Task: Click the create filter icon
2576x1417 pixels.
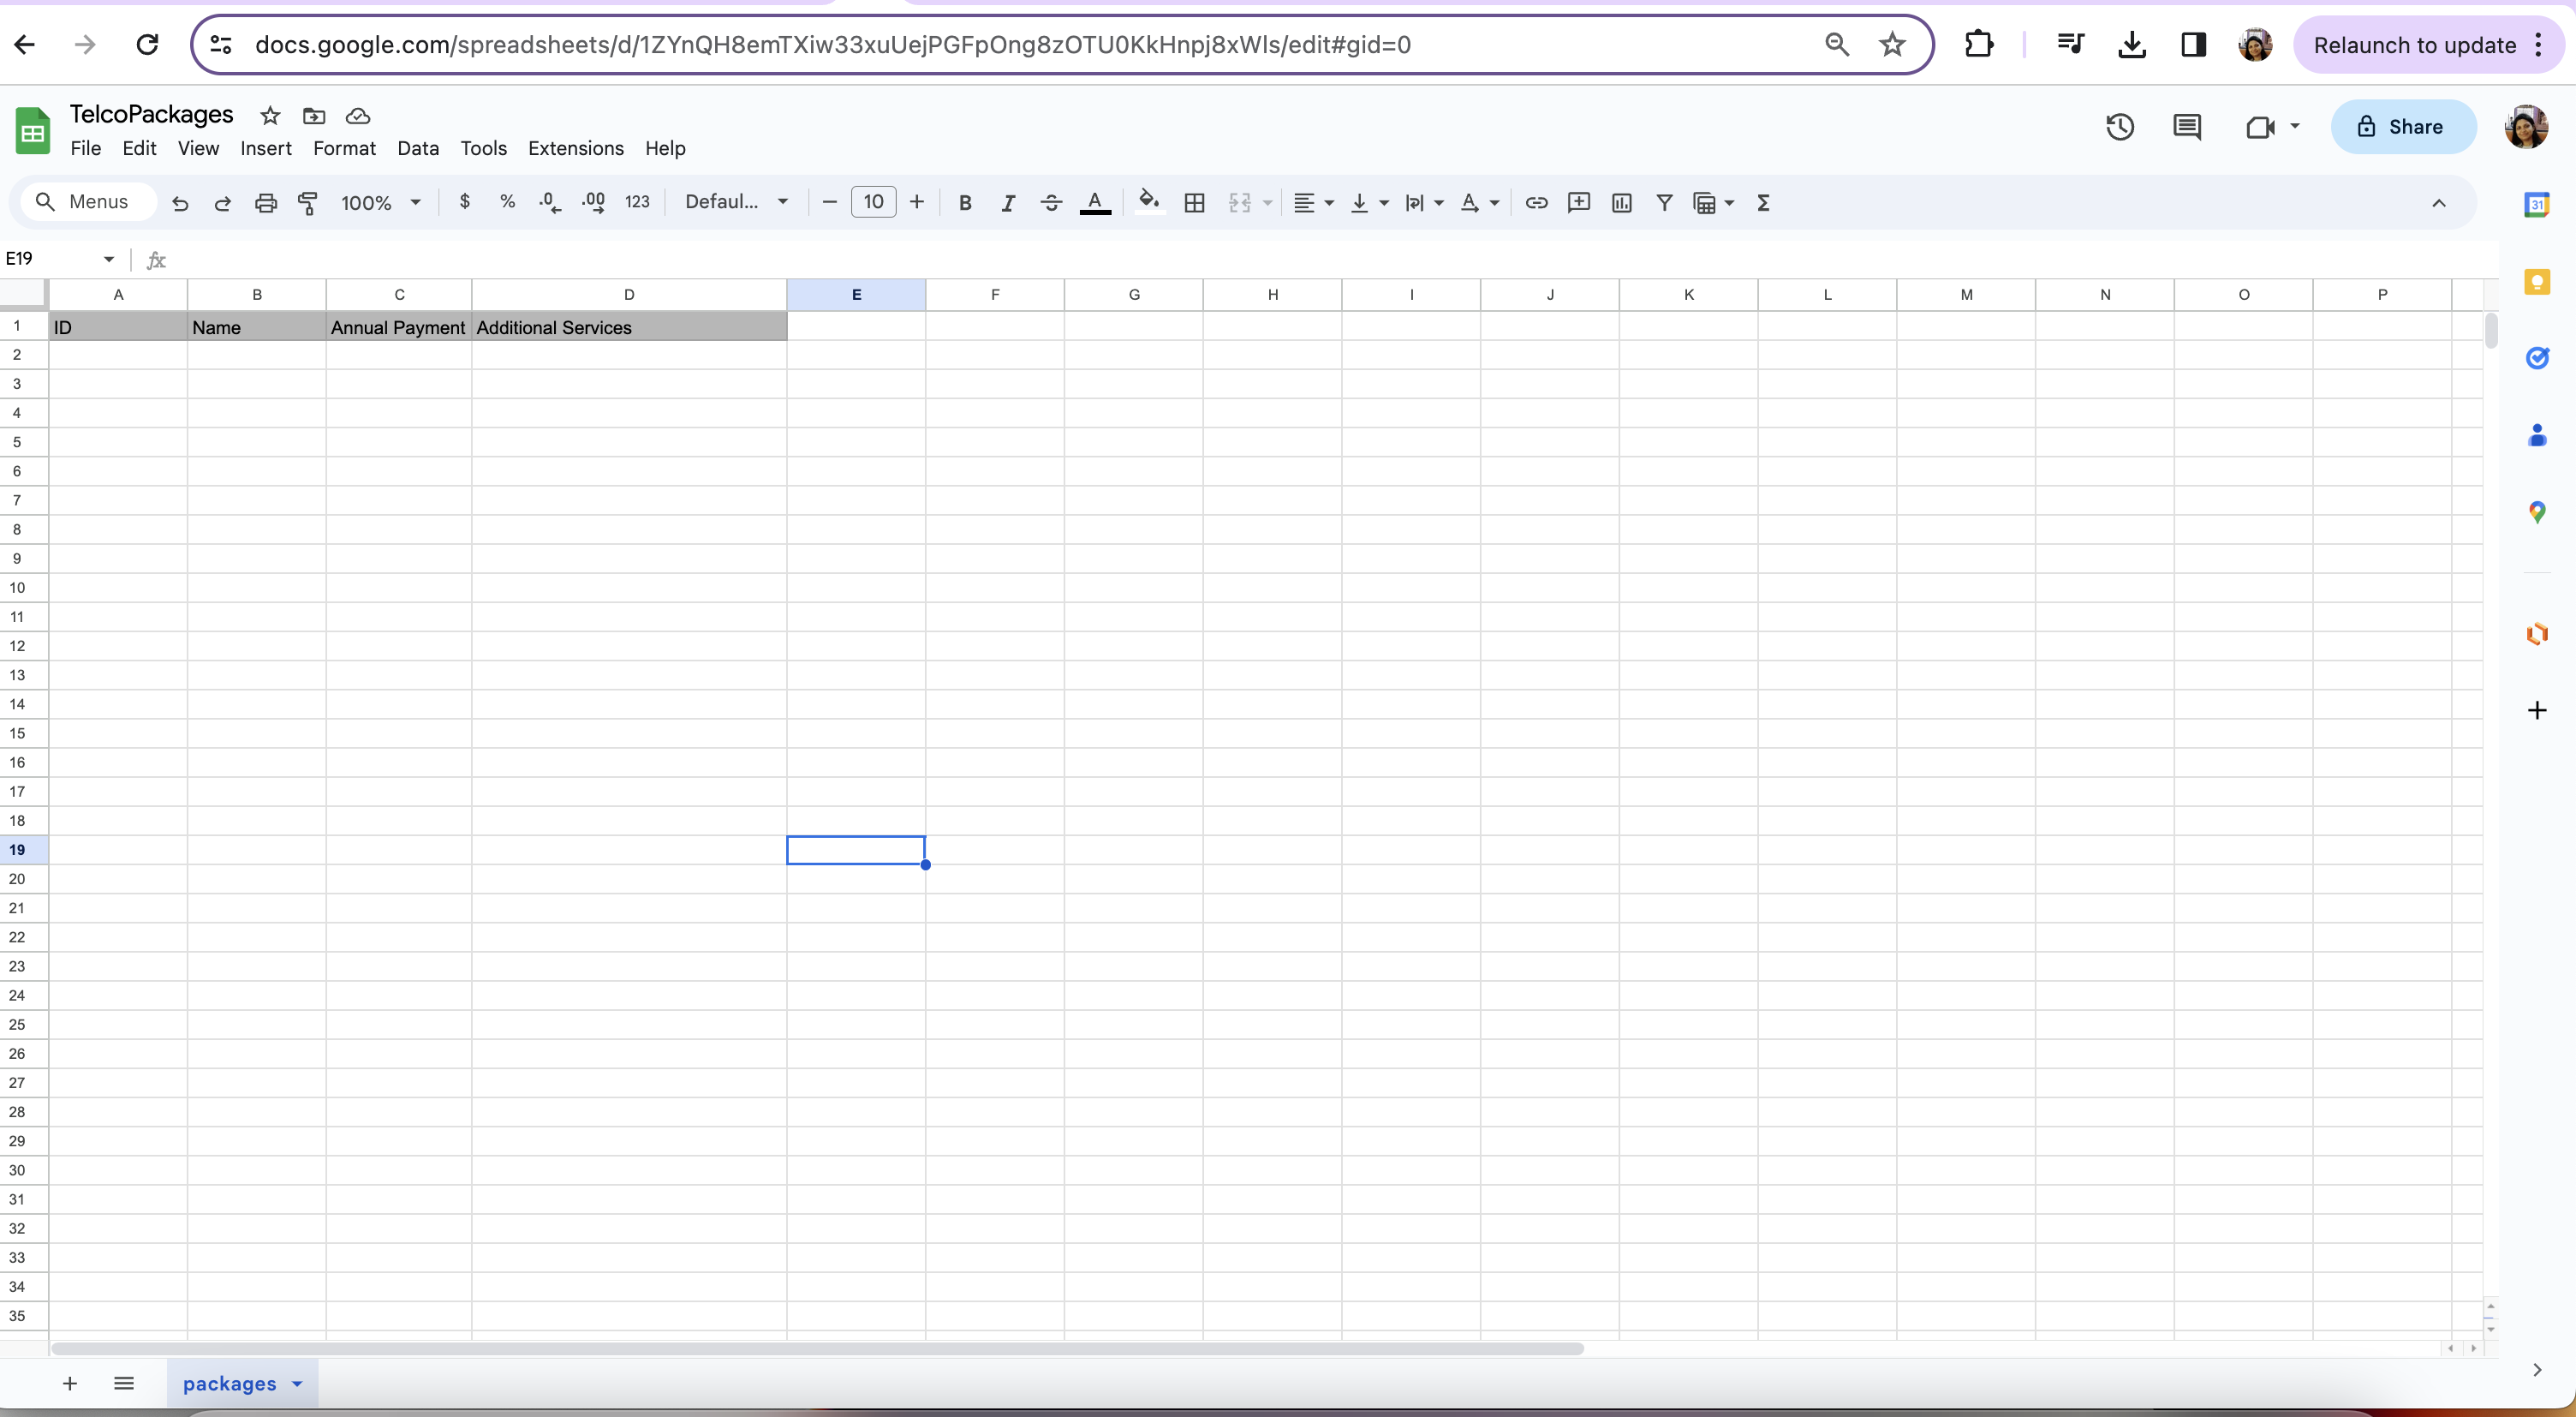Action: [1664, 203]
